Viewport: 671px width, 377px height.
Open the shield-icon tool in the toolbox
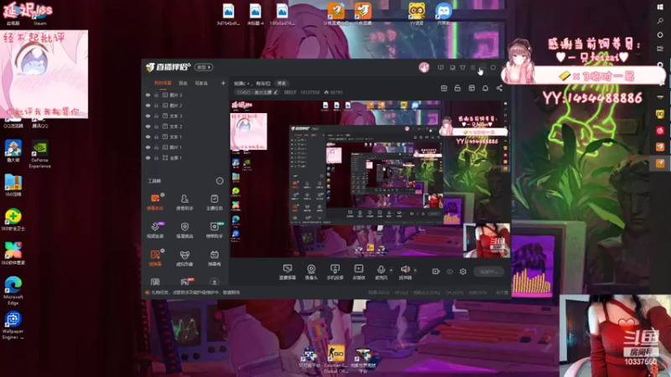click(185, 230)
